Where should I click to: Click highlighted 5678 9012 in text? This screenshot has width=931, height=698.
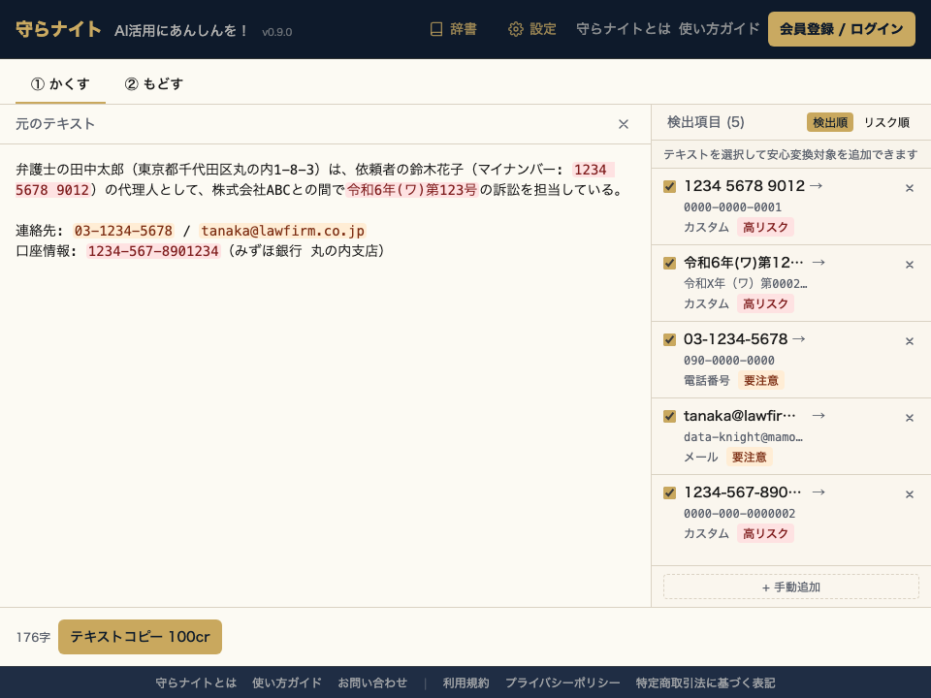[x=52, y=190]
